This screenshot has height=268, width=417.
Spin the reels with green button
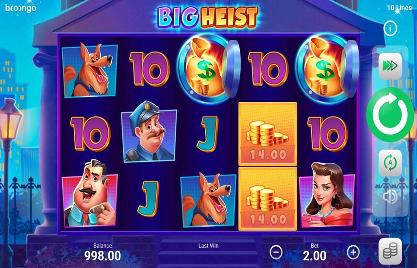pos(390,114)
